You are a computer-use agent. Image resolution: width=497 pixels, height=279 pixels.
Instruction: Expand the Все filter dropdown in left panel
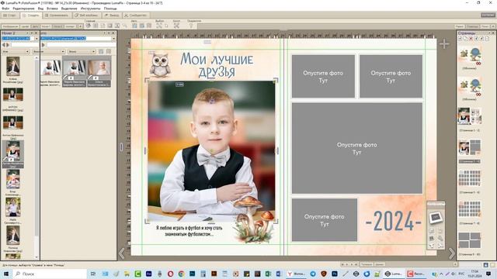click(x=16, y=52)
